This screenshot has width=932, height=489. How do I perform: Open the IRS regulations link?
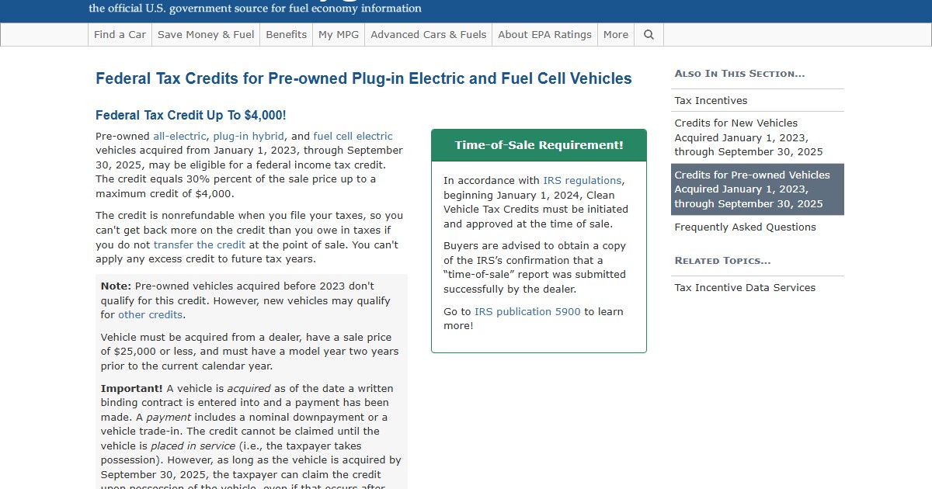pos(582,180)
